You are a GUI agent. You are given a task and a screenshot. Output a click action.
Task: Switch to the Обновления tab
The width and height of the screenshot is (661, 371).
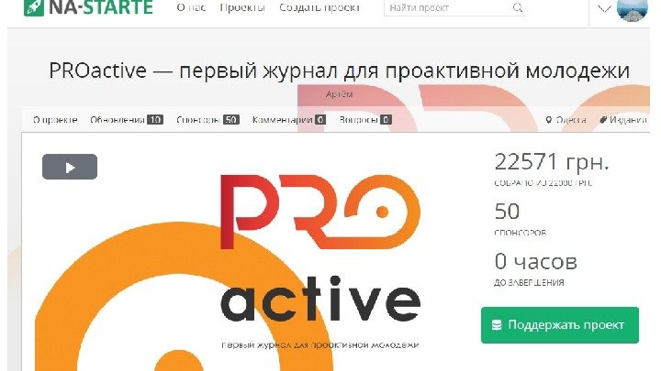127,120
